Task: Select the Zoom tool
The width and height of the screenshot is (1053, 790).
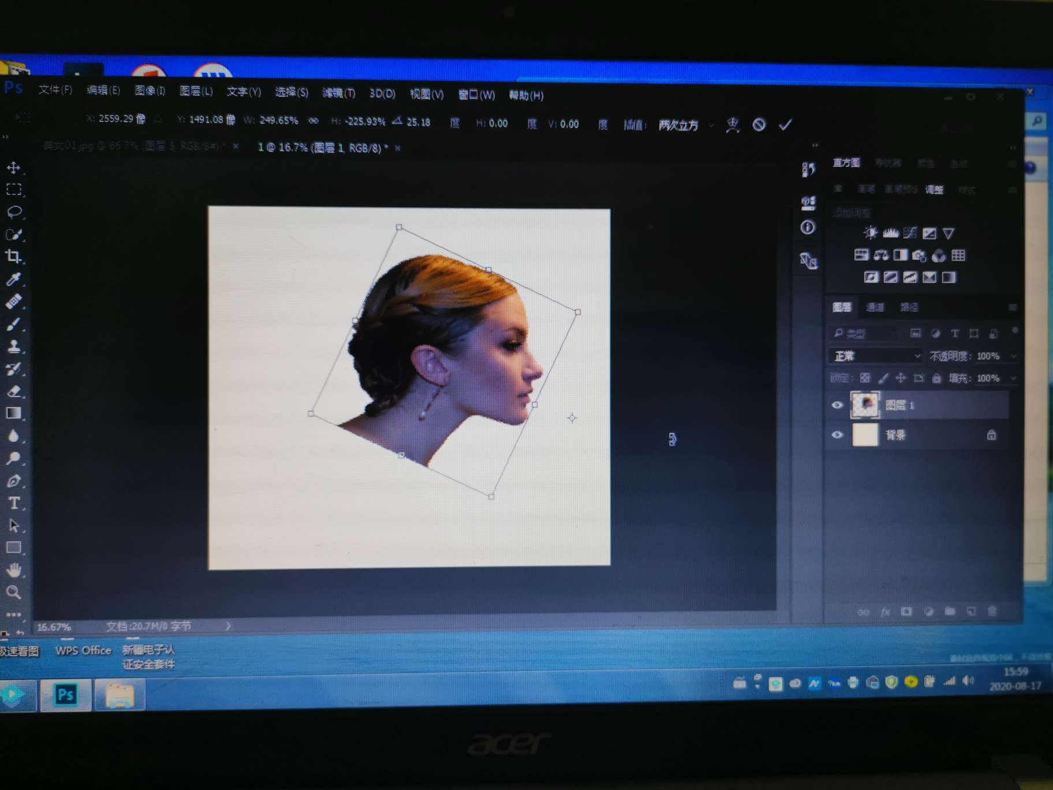Action: coord(14,592)
